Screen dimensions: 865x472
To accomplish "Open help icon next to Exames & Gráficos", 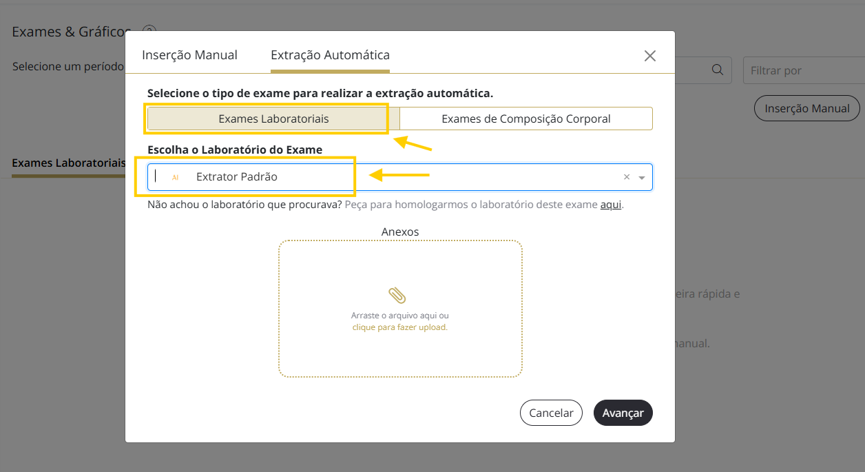I will 149,32.
